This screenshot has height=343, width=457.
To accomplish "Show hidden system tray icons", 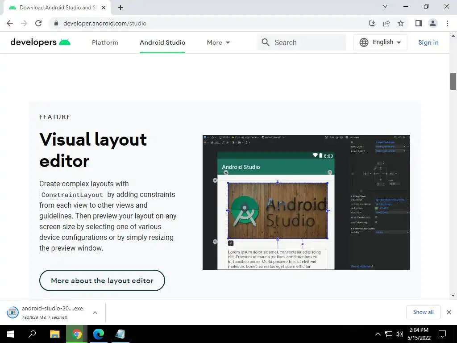I will coord(378,334).
